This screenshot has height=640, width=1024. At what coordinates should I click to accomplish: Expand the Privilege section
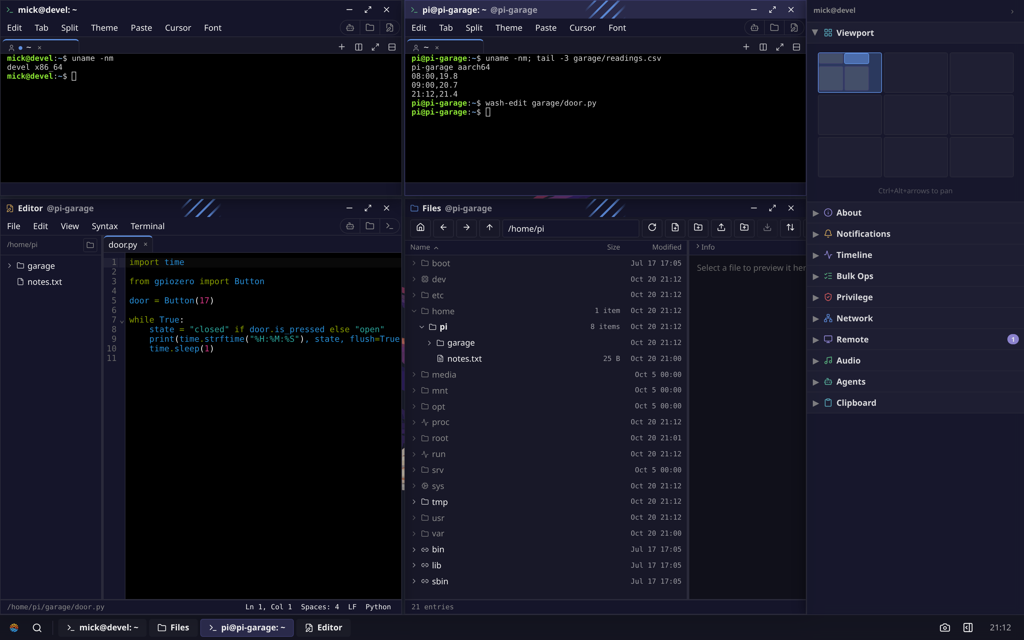pos(915,297)
